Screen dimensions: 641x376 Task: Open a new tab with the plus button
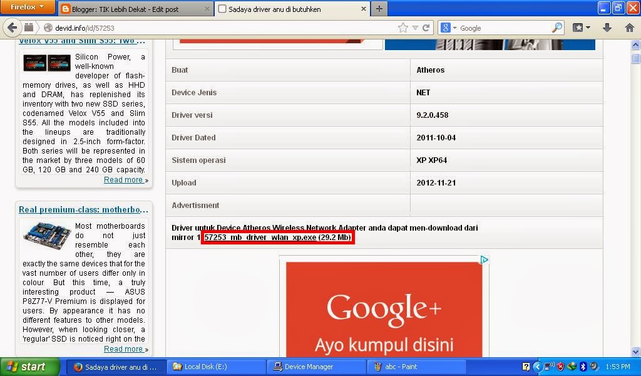tap(379, 9)
